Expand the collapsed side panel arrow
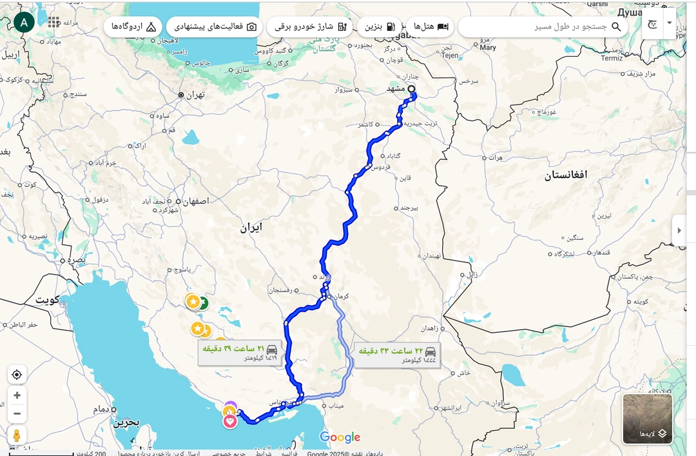This screenshot has width=696, height=456. click(679, 230)
